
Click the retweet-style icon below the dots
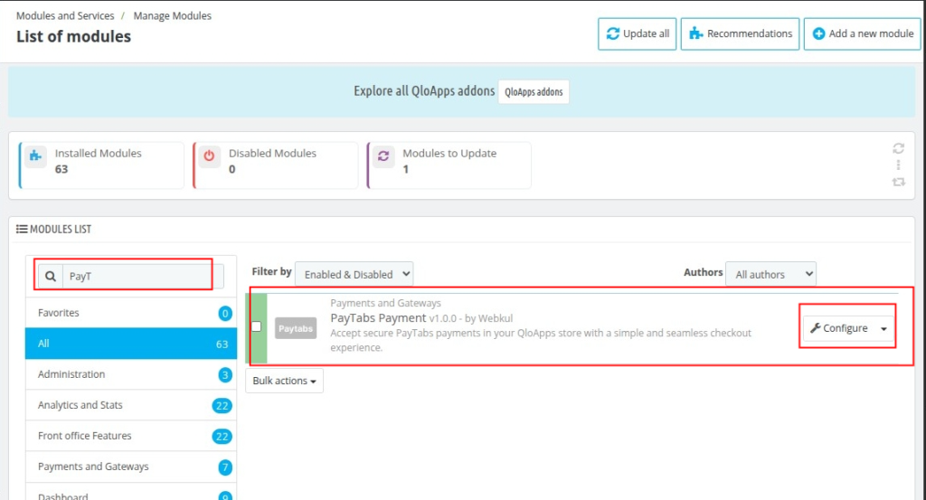898,182
